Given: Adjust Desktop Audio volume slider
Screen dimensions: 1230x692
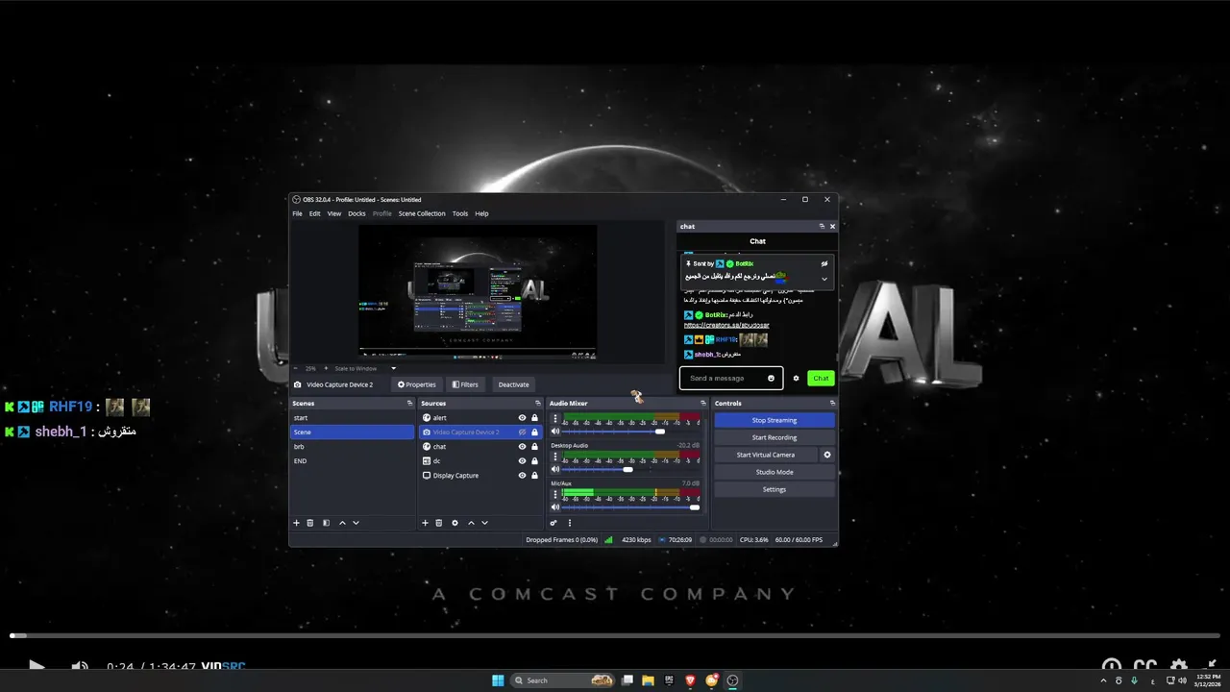Looking at the screenshot, I should [628, 469].
